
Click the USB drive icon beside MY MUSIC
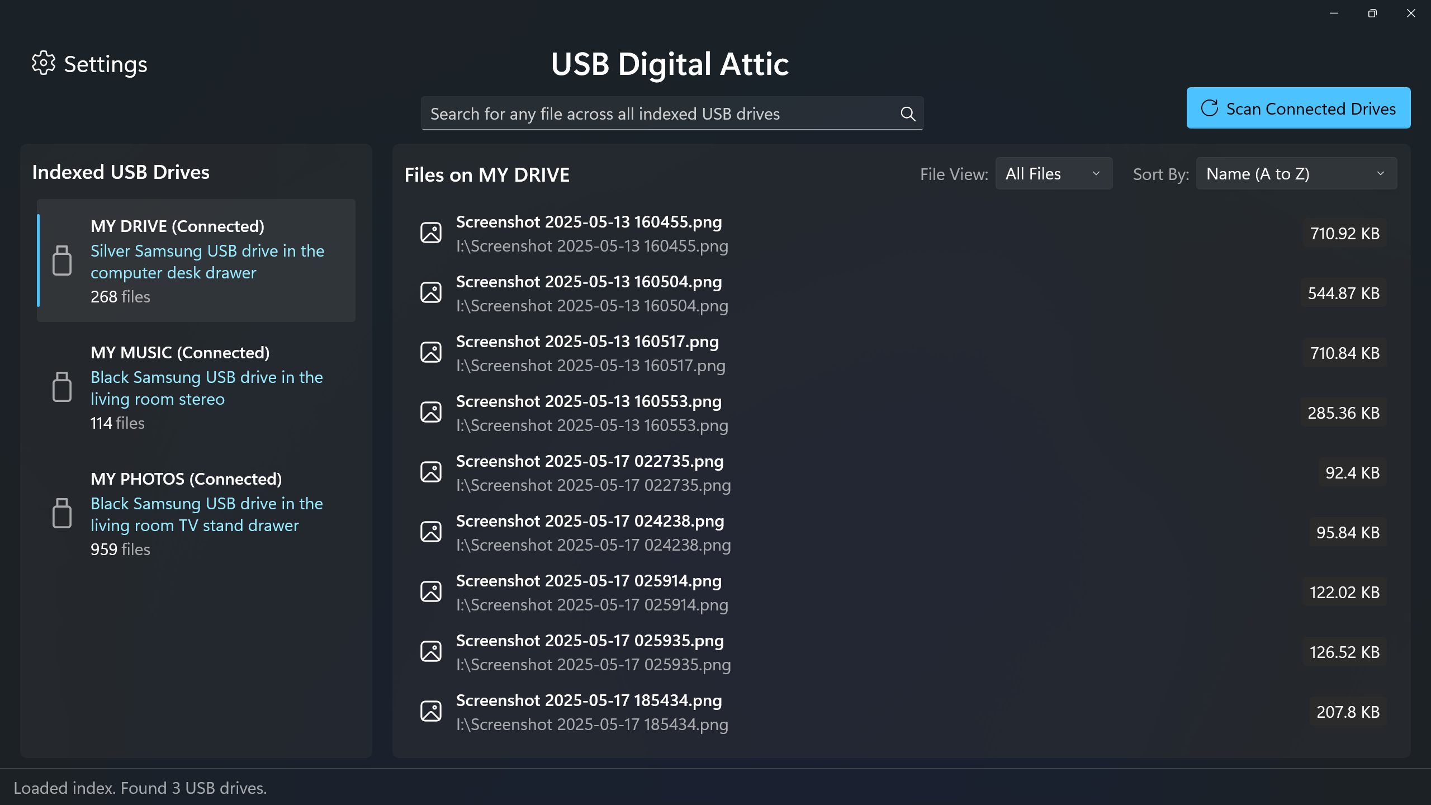click(63, 387)
